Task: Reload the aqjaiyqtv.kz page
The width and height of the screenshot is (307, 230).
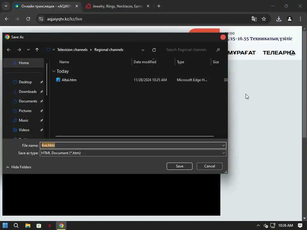Action: pos(28,19)
